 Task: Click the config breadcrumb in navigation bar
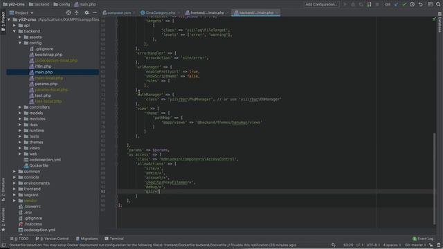click(62, 4)
